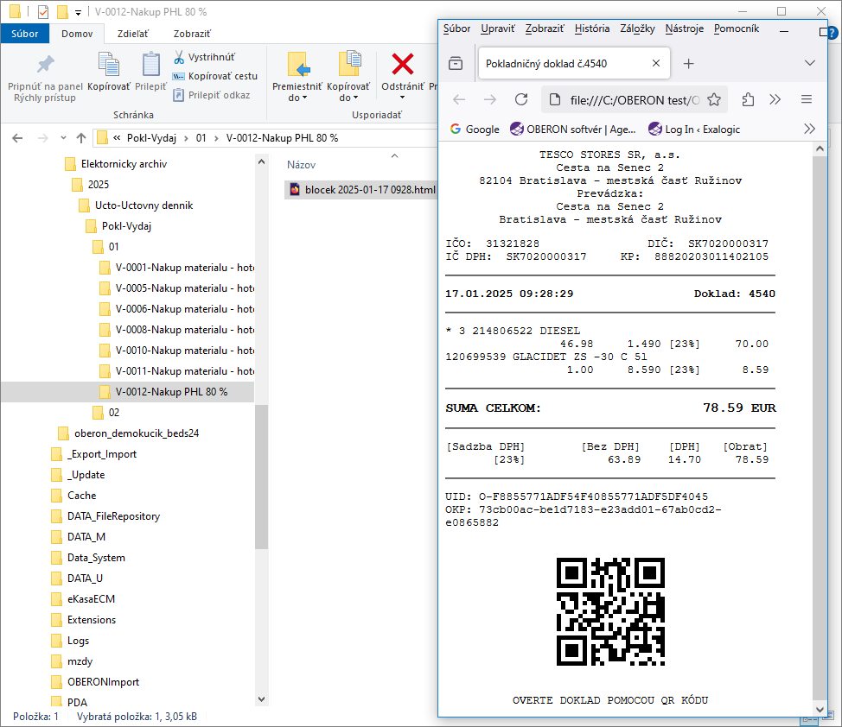Cut selection with Vystrihnúť

(205, 57)
